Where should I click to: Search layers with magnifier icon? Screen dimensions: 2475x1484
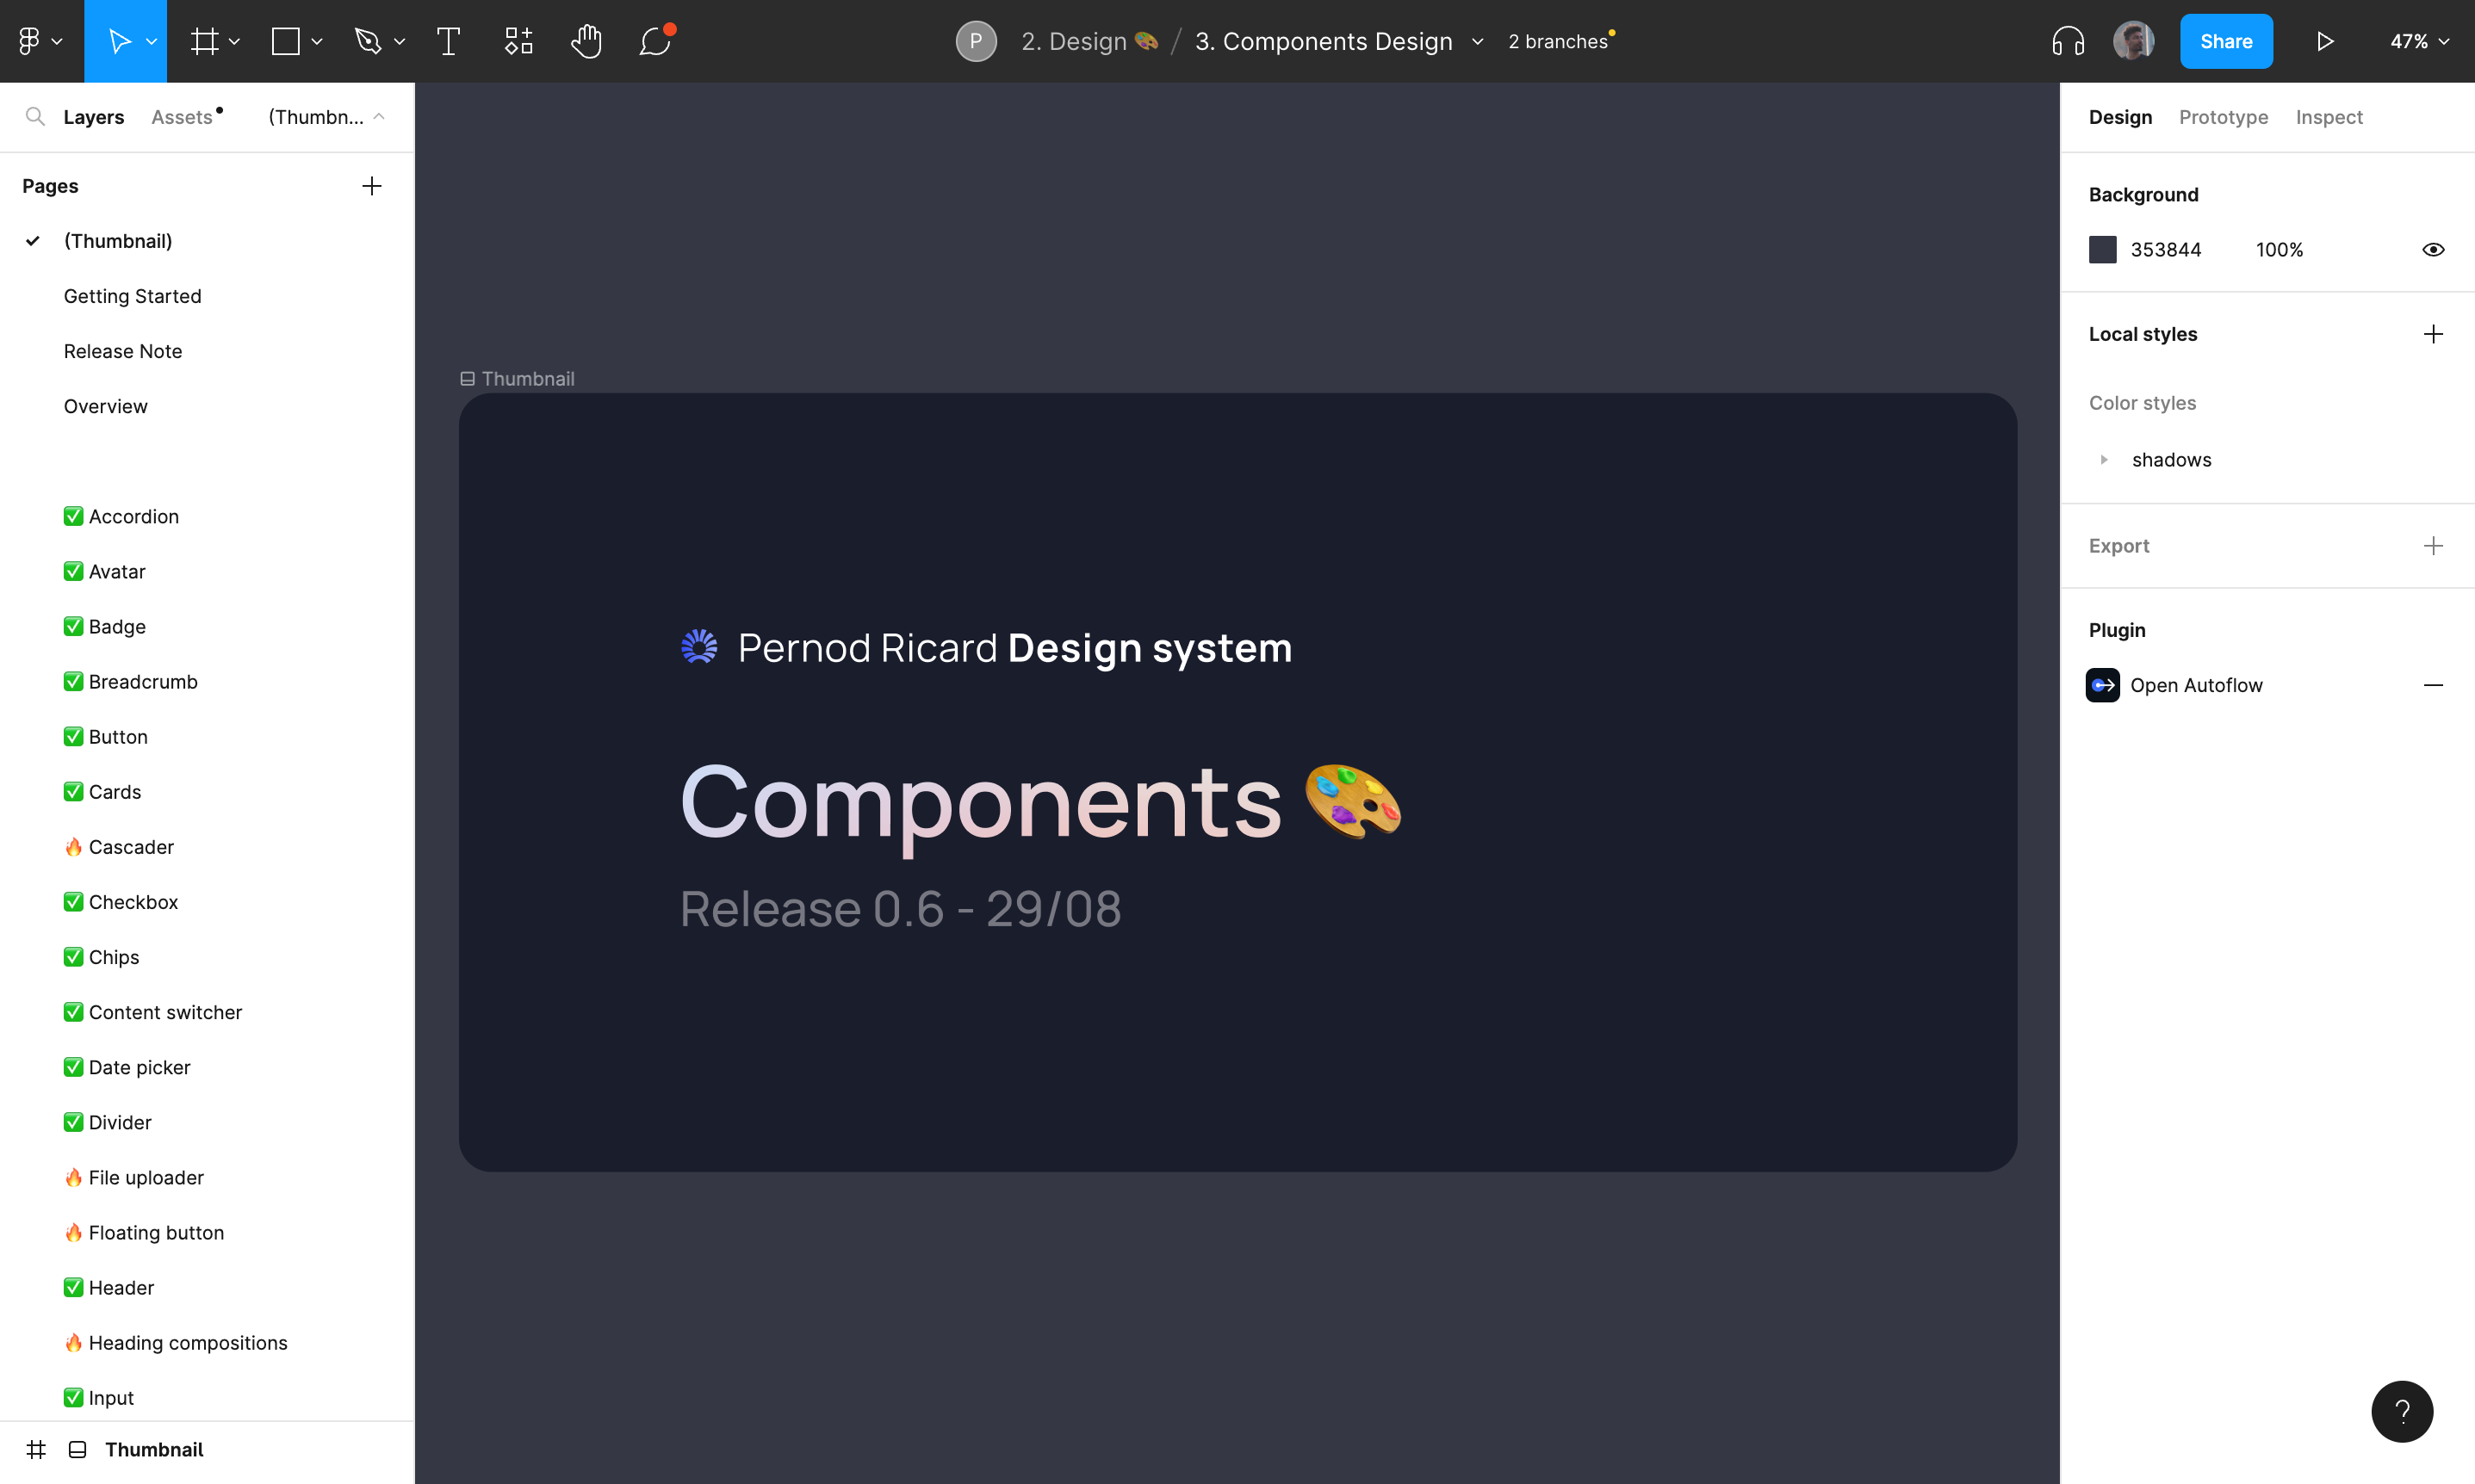35,117
